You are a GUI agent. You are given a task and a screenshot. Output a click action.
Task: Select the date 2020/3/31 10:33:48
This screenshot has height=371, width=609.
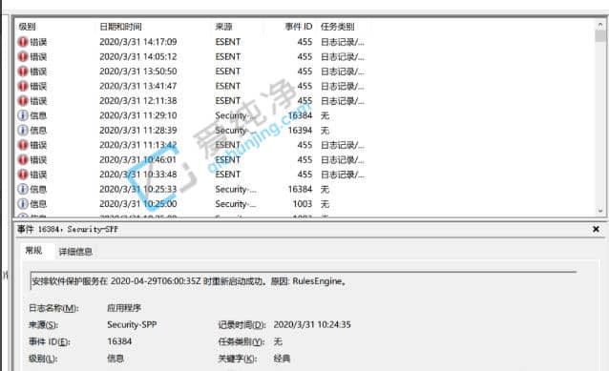(x=138, y=175)
